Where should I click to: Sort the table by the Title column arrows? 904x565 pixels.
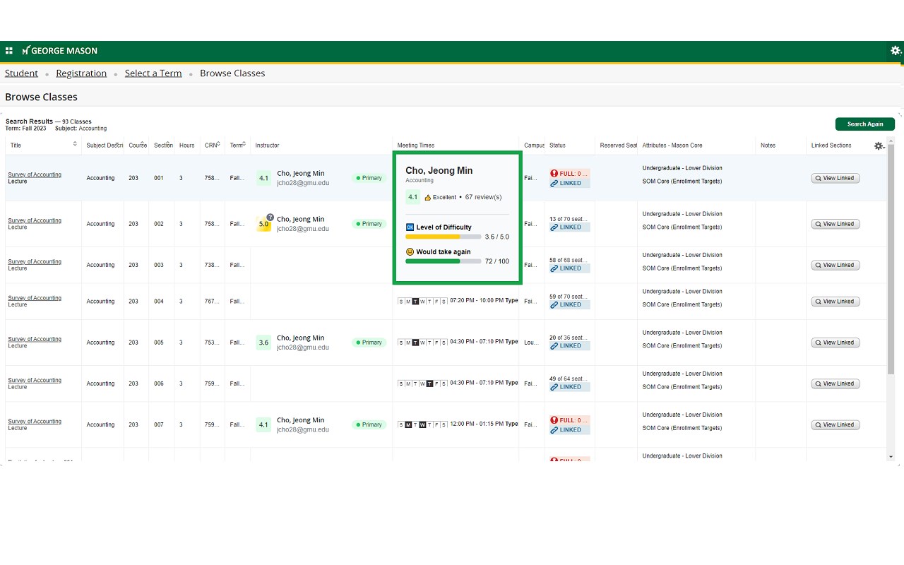[x=75, y=144]
